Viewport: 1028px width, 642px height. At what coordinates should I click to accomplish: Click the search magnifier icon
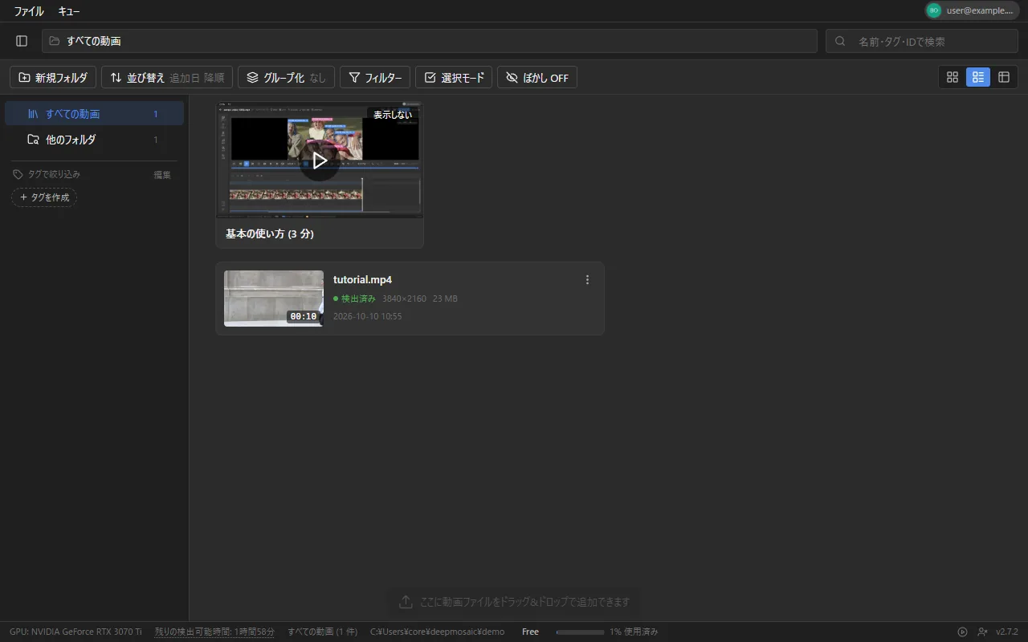pyautogui.click(x=840, y=41)
